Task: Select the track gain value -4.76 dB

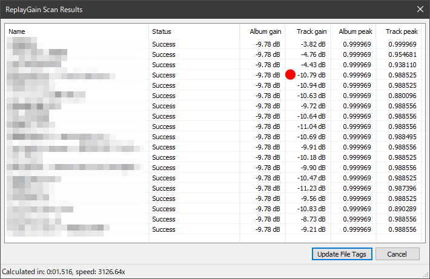Action: pos(313,54)
